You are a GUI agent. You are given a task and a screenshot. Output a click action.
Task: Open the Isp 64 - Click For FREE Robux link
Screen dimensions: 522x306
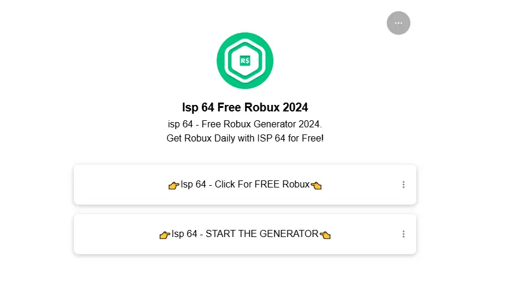tap(244, 185)
